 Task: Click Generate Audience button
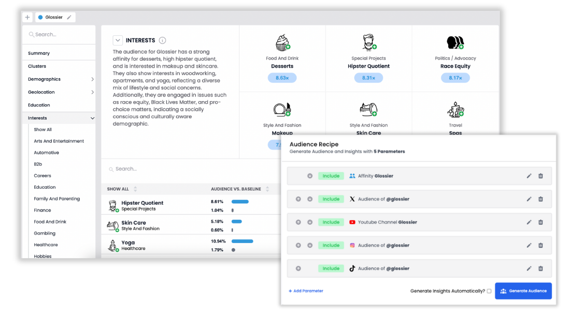click(x=523, y=291)
